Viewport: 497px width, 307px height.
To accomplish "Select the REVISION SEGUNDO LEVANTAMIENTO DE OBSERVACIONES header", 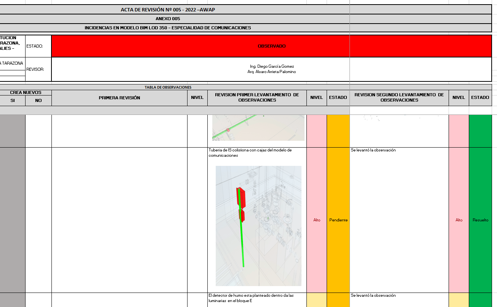I will [x=399, y=98].
